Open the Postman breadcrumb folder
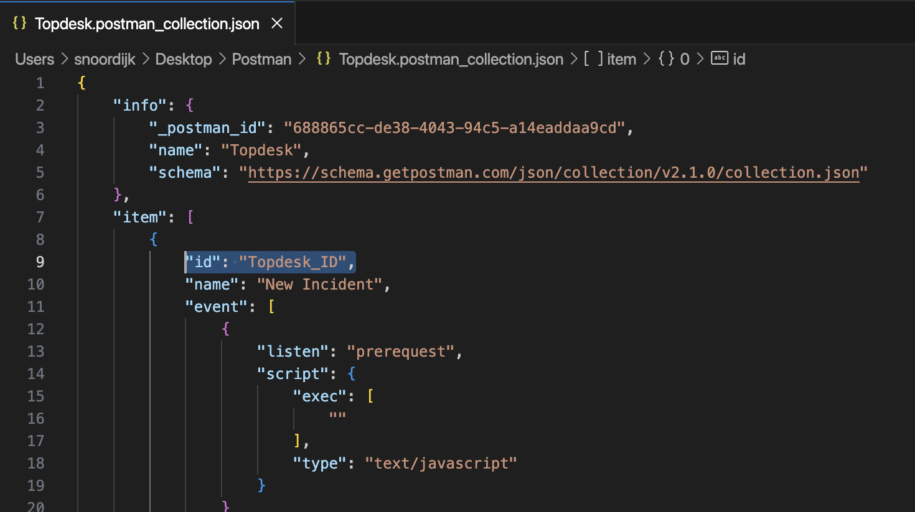 tap(261, 59)
